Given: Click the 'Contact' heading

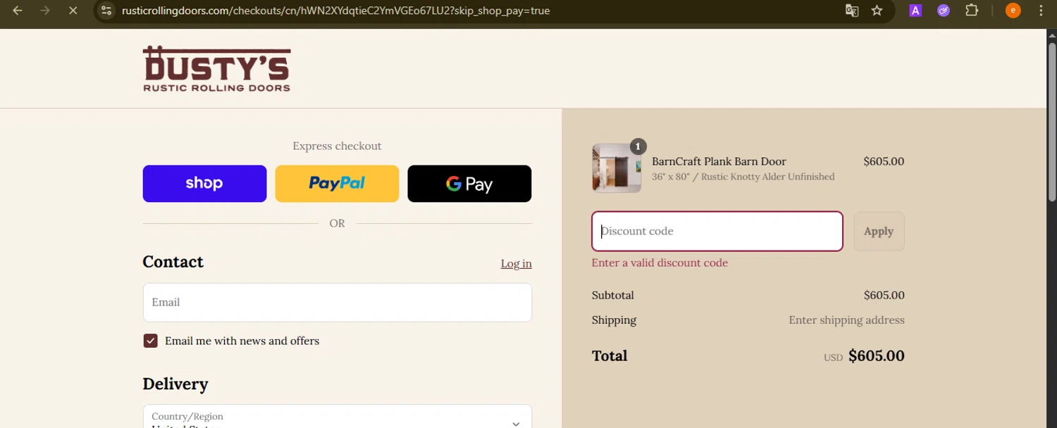Looking at the screenshot, I should (x=173, y=262).
